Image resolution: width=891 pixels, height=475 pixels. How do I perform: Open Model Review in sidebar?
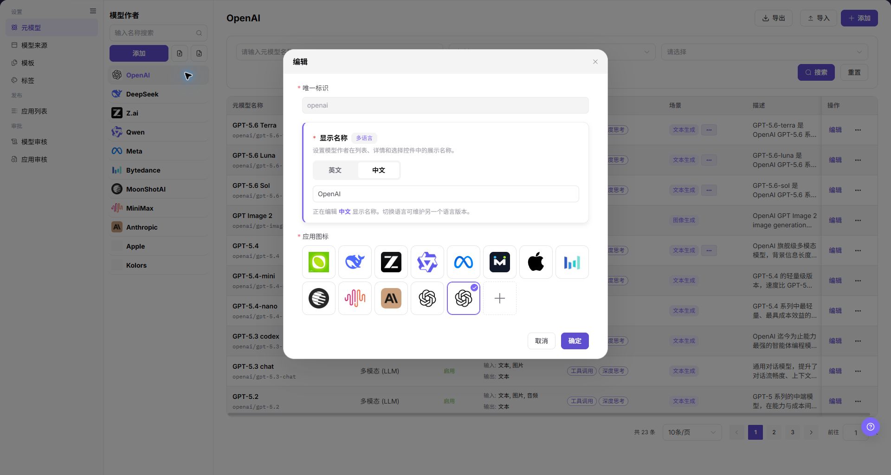(x=52, y=142)
